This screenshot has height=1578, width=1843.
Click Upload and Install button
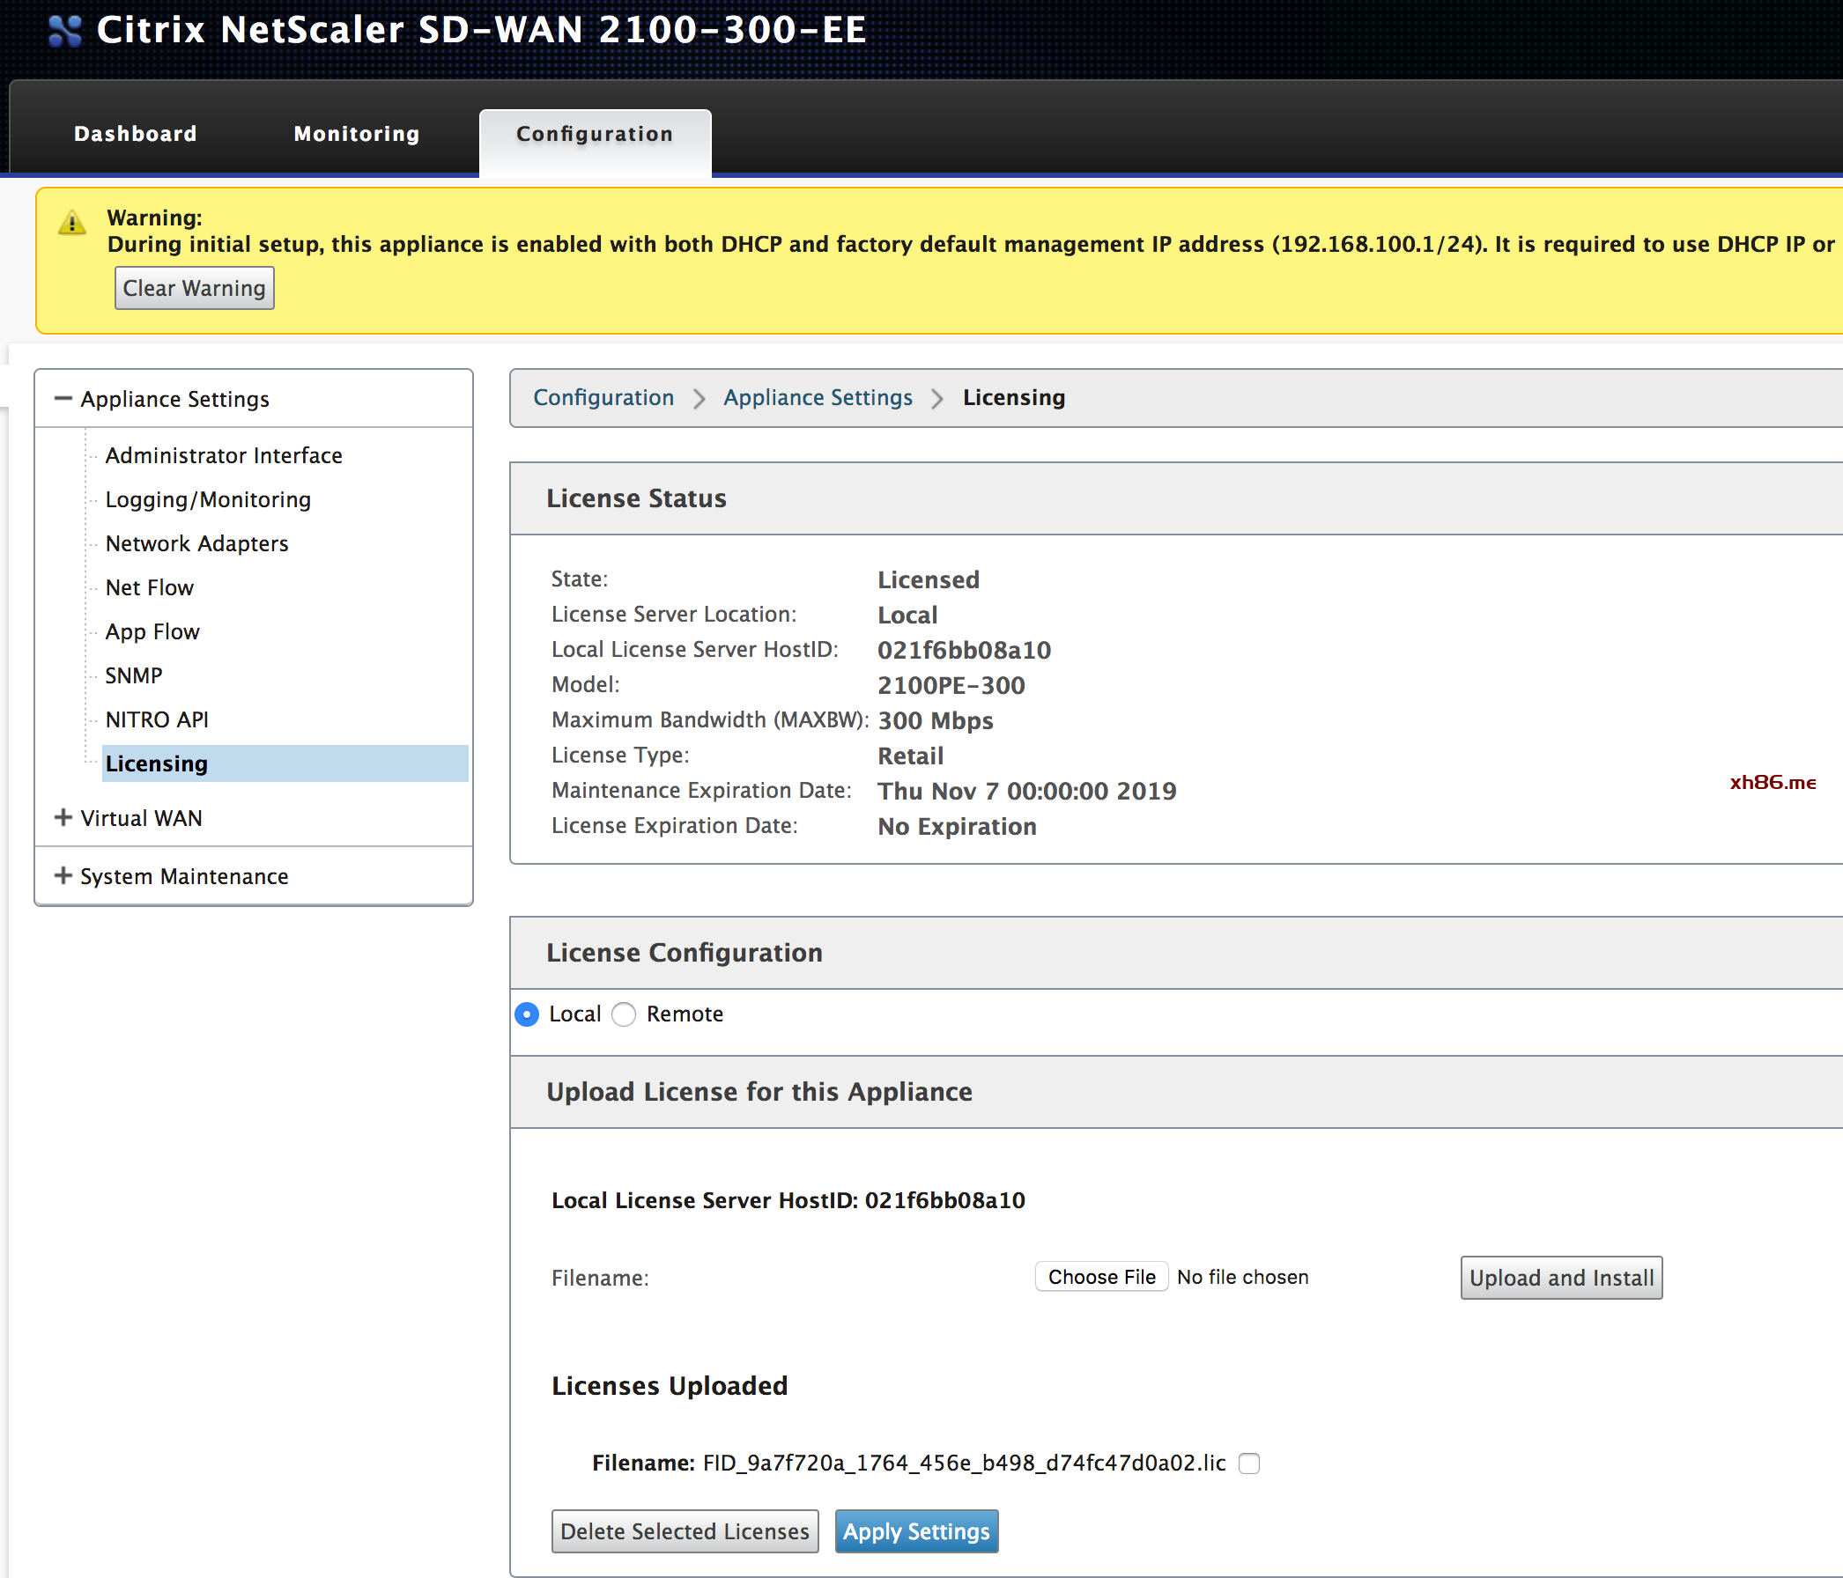pyautogui.click(x=1562, y=1278)
